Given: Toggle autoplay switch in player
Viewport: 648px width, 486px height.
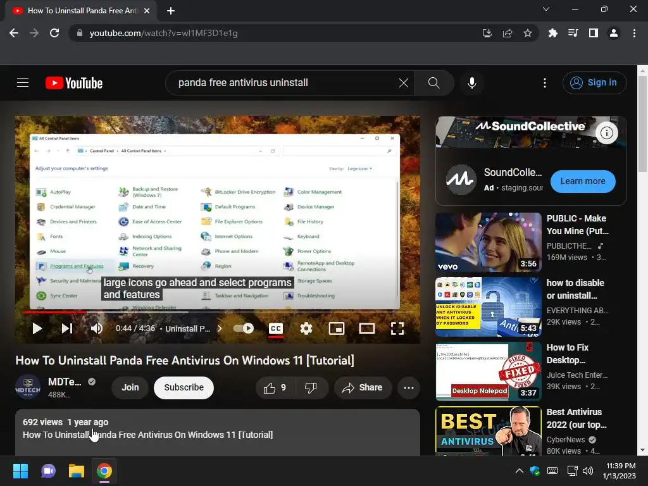Looking at the screenshot, I should tap(244, 328).
